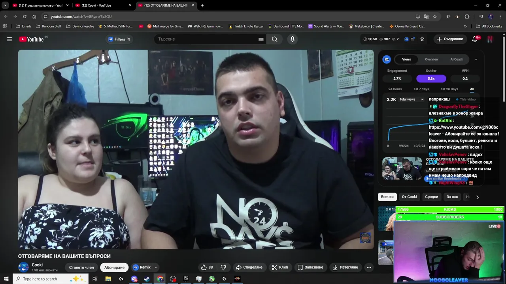
Task: Start voice search with microphone icon
Action: point(293,39)
